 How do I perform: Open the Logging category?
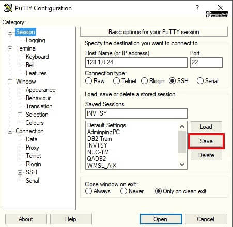(36, 40)
